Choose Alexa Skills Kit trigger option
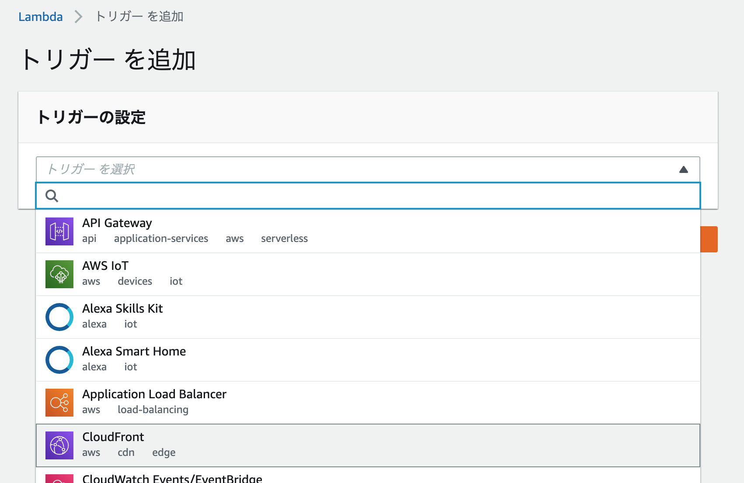Screen dimensions: 744x483 (368, 317)
